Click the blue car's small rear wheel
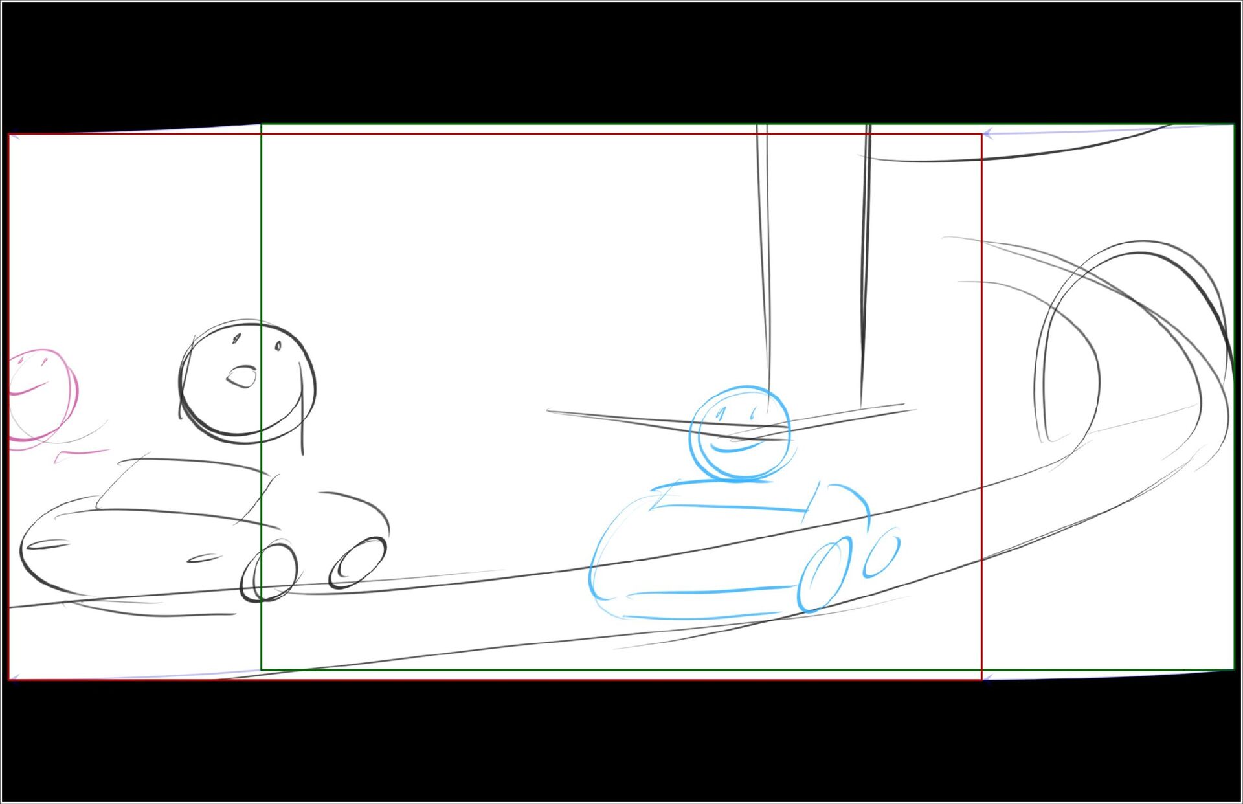 click(881, 554)
